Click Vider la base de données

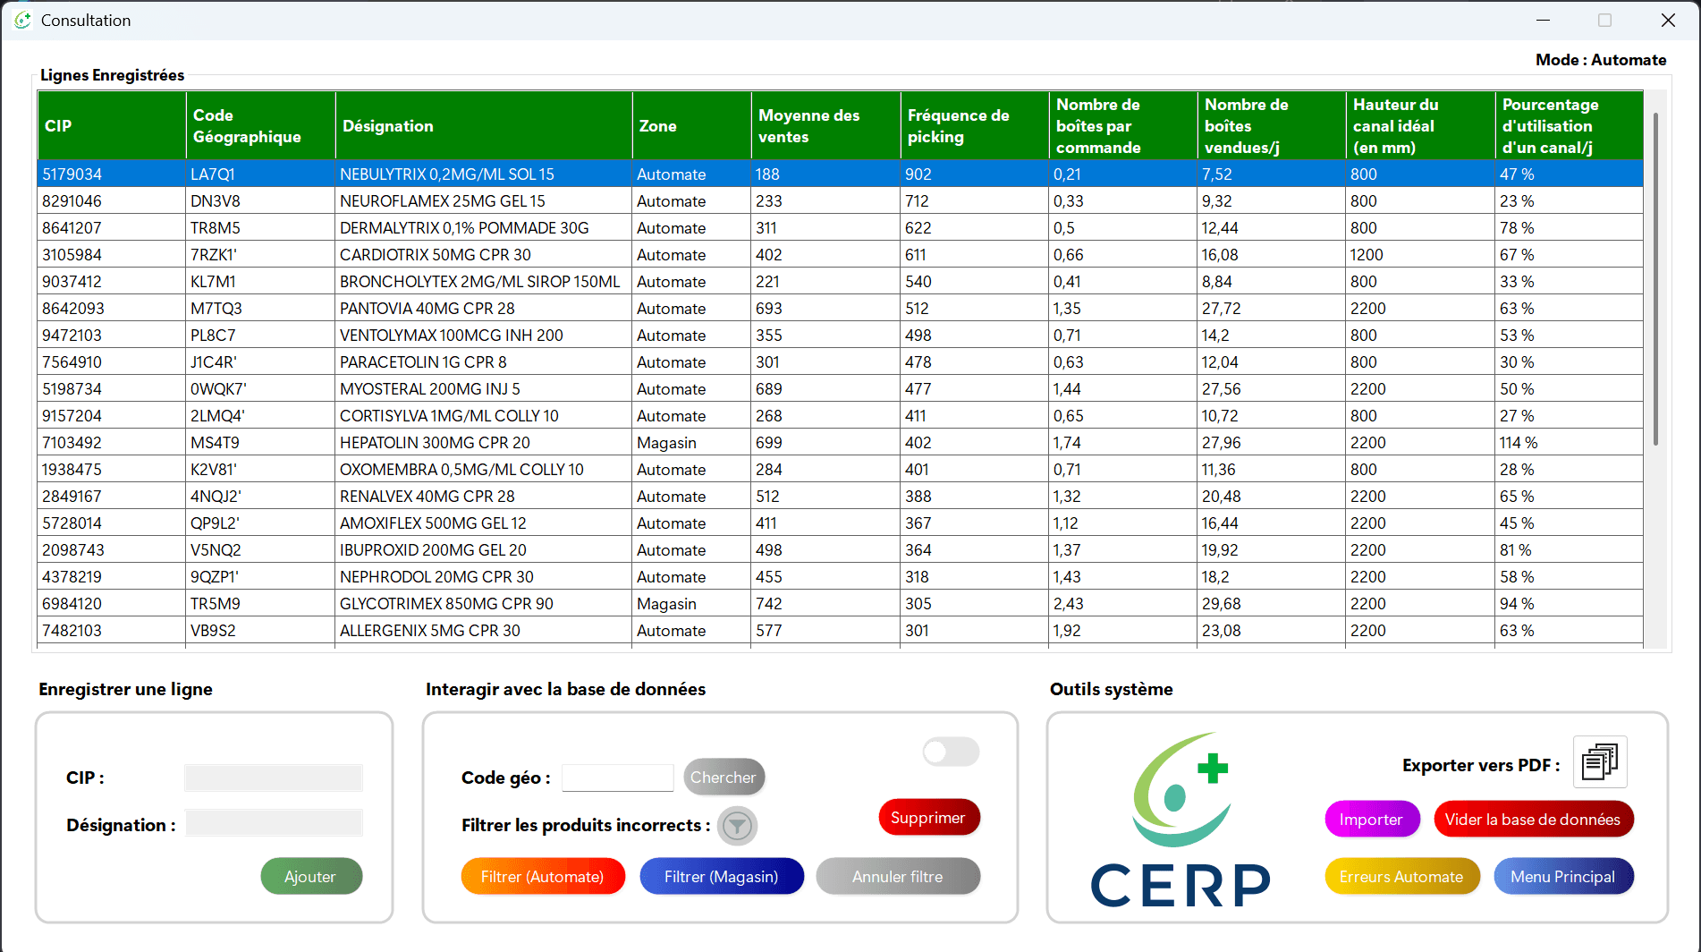point(1534,819)
